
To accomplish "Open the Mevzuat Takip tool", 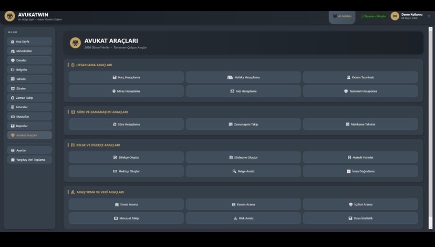I will point(126,218).
